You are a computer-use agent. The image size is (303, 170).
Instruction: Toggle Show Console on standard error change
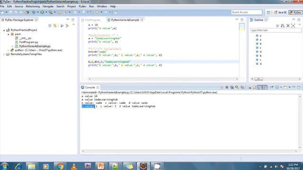click(265, 87)
